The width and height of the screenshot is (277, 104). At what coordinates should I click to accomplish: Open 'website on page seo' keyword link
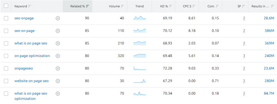click(x=31, y=81)
